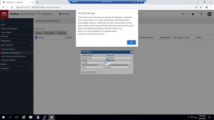
Task: Expand the Reports section
Action: click(x=16, y=64)
